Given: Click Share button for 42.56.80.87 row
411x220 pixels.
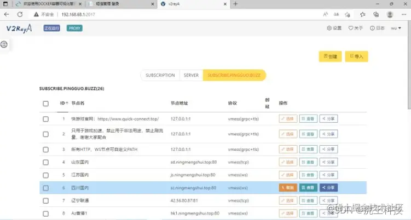Looking at the screenshot, I should [328, 201].
